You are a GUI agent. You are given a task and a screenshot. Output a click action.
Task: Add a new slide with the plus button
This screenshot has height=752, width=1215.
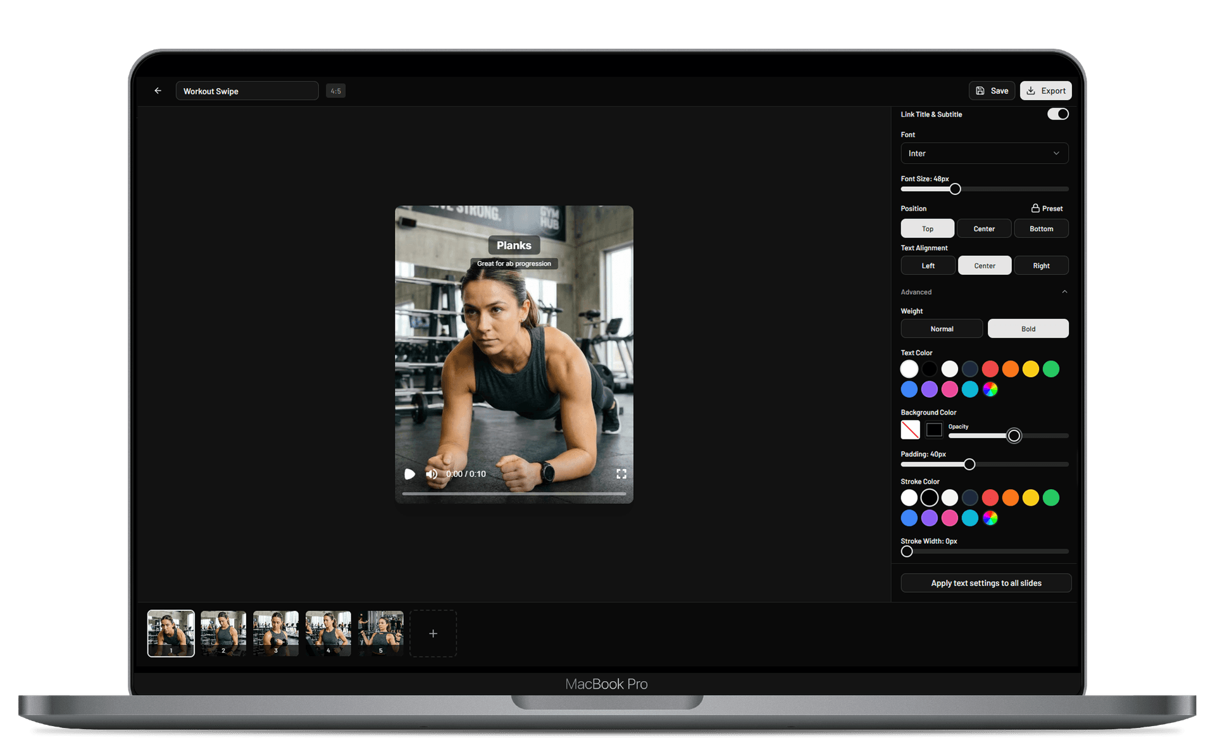click(433, 633)
